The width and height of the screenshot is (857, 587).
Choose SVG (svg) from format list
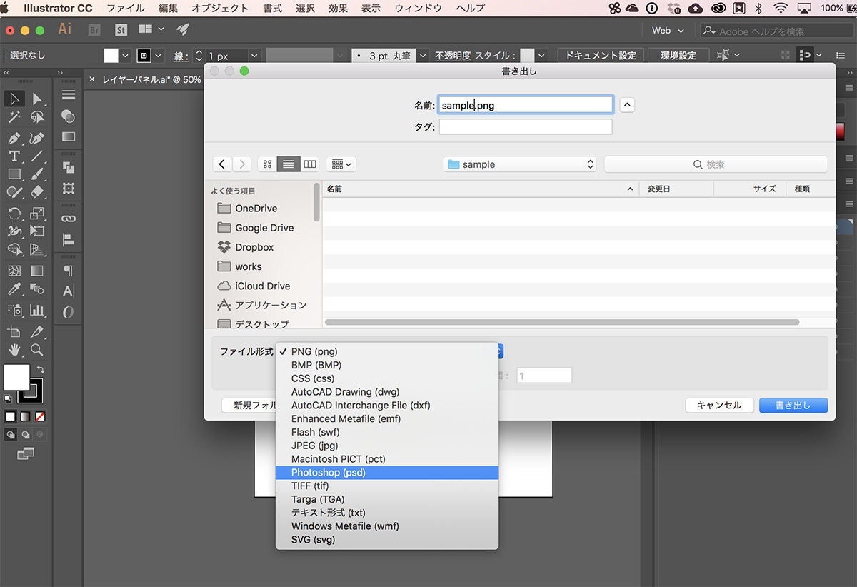point(387,540)
